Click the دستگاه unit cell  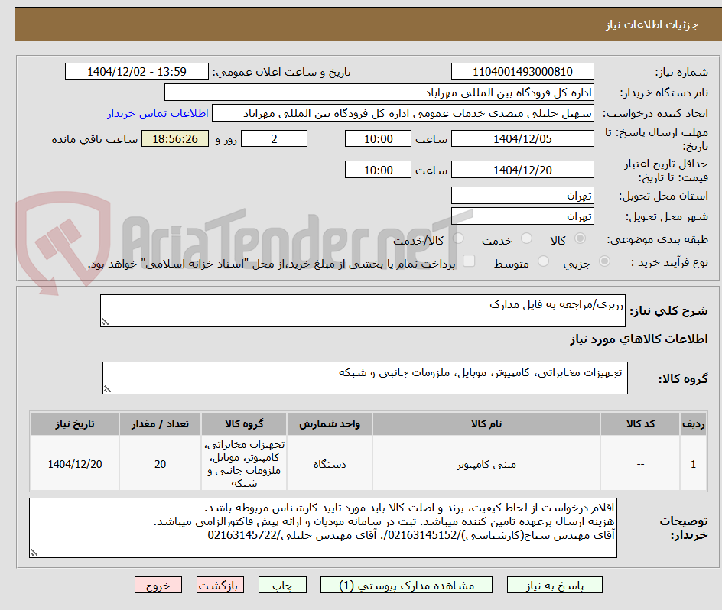(x=330, y=464)
